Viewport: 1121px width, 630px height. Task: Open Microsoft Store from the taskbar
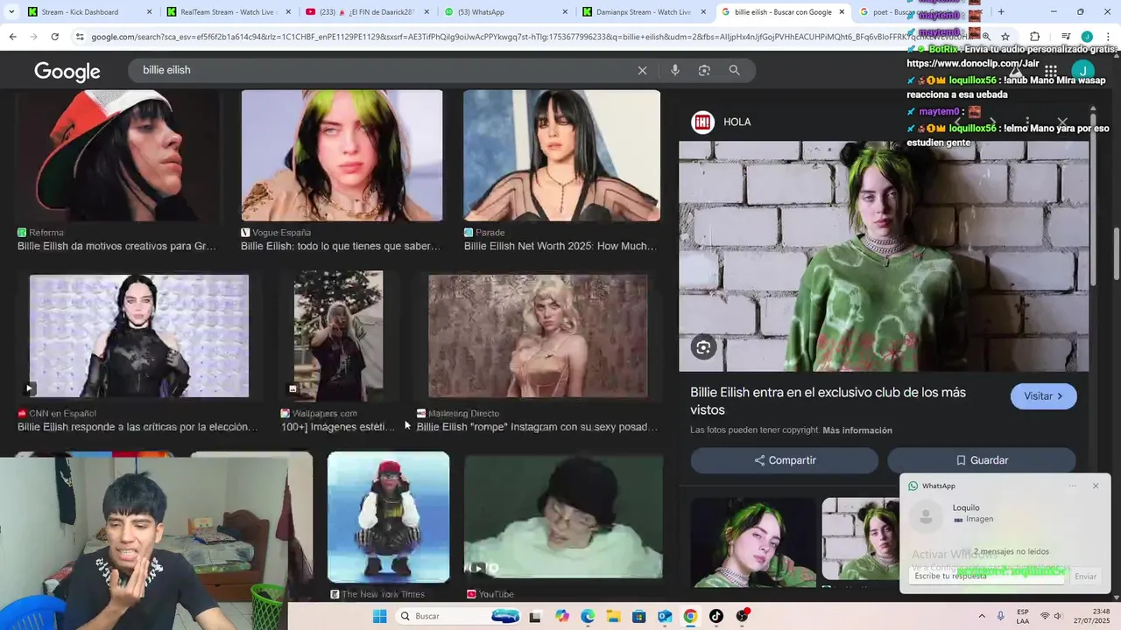click(x=639, y=616)
